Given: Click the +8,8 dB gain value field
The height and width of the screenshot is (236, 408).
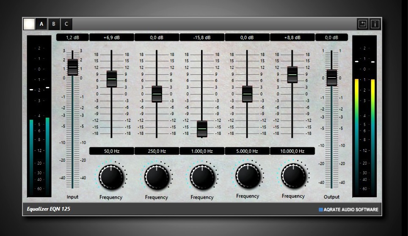Looking at the screenshot, I should pyautogui.click(x=292, y=38).
